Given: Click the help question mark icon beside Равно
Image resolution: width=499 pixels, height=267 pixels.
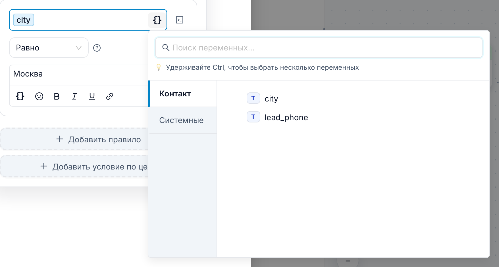Looking at the screenshot, I should click(x=97, y=48).
